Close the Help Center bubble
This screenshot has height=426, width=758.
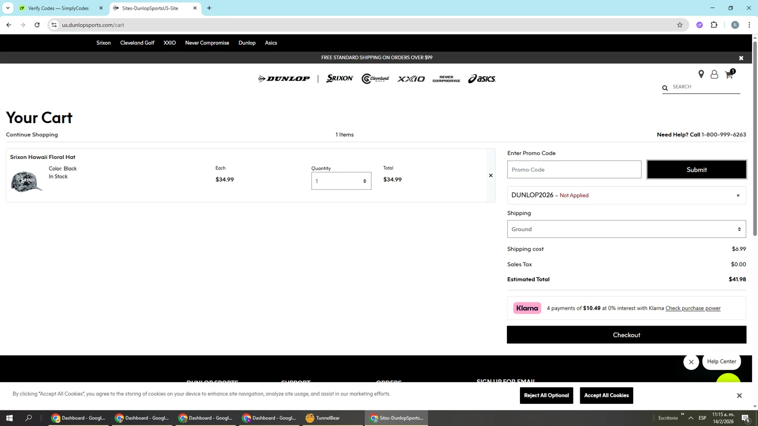tap(691, 362)
